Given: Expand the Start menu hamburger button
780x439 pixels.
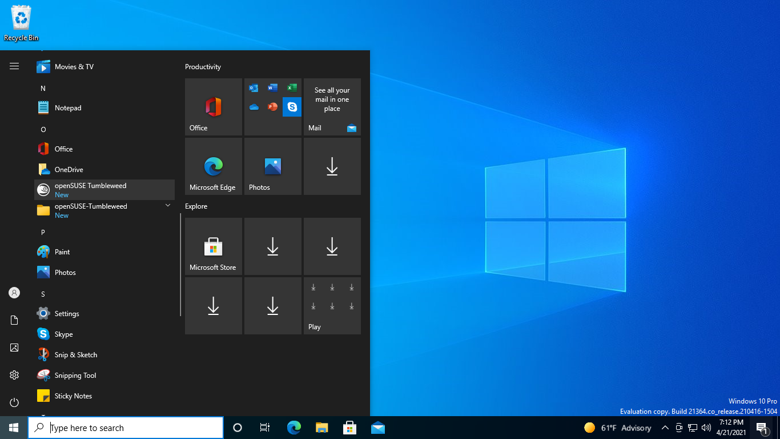Looking at the screenshot, I should 14,66.
